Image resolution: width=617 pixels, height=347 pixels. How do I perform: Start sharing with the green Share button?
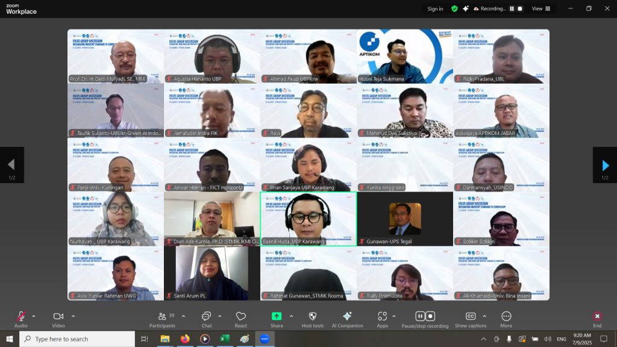pyautogui.click(x=277, y=317)
